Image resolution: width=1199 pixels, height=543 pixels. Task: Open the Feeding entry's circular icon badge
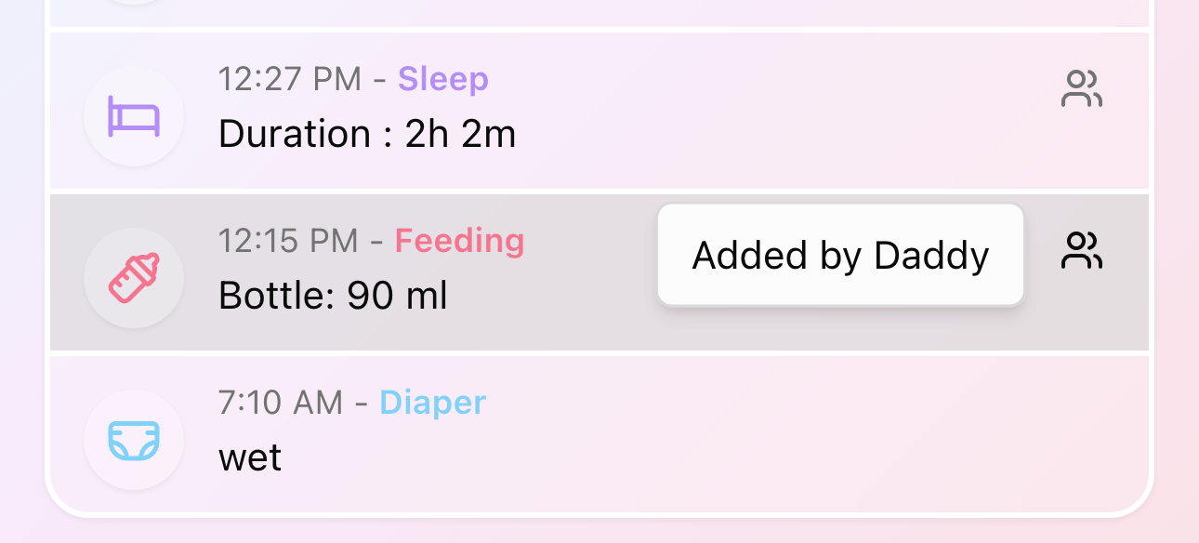point(134,278)
